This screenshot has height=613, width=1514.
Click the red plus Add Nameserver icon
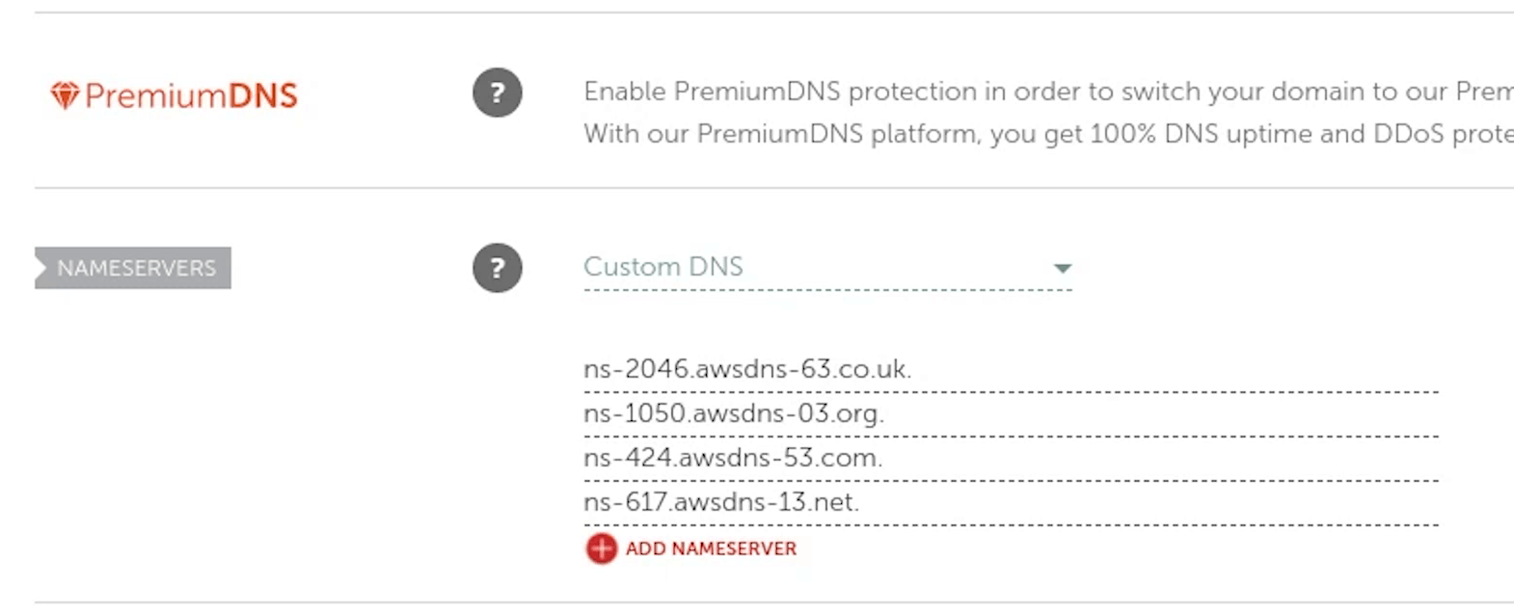601,548
